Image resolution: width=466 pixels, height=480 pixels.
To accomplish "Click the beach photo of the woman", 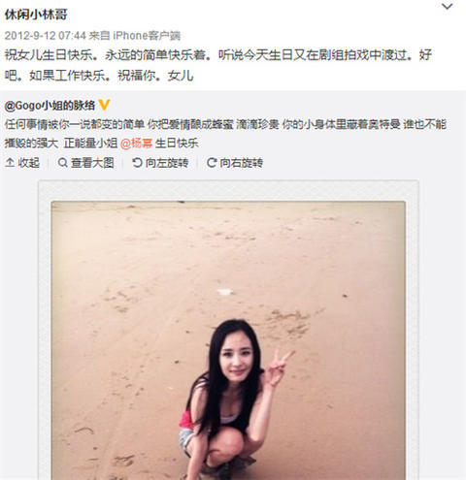I will (x=228, y=340).
